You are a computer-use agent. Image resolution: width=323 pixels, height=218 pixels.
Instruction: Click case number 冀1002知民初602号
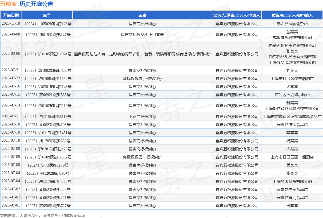pyautogui.click(x=48, y=70)
